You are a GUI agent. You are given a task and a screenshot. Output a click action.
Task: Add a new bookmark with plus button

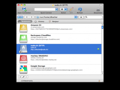(20, 77)
